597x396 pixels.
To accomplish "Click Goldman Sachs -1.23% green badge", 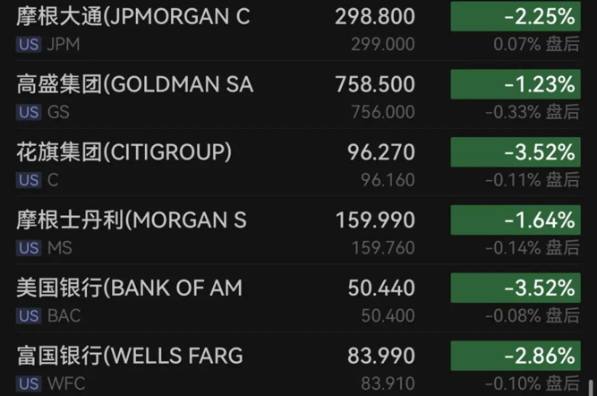I will click(515, 85).
